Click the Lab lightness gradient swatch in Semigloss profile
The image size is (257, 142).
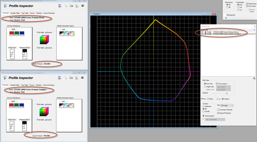tap(61, 106)
